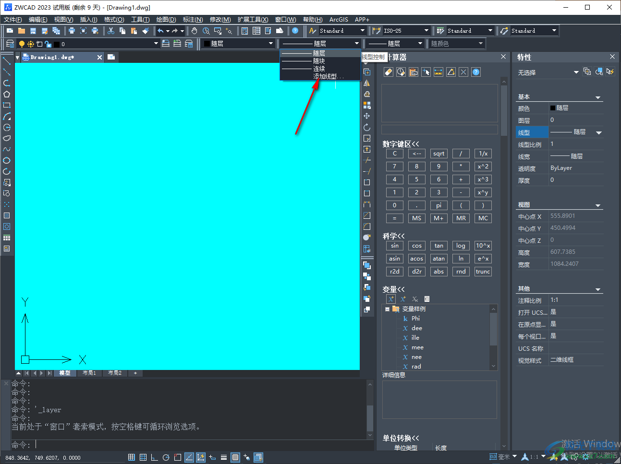Select the Hatch tool in draw toolbar
The width and height of the screenshot is (621, 464).
(7, 215)
